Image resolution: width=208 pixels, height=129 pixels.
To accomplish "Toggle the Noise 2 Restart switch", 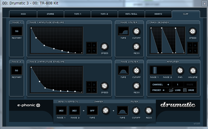I will (x=17, y=70).
